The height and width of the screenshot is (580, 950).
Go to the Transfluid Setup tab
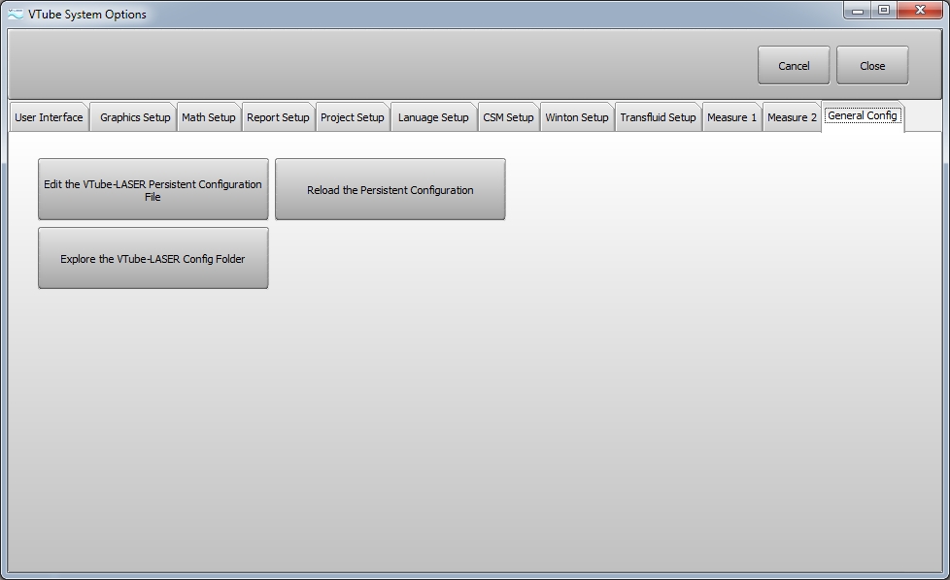click(x=658, y=117)
